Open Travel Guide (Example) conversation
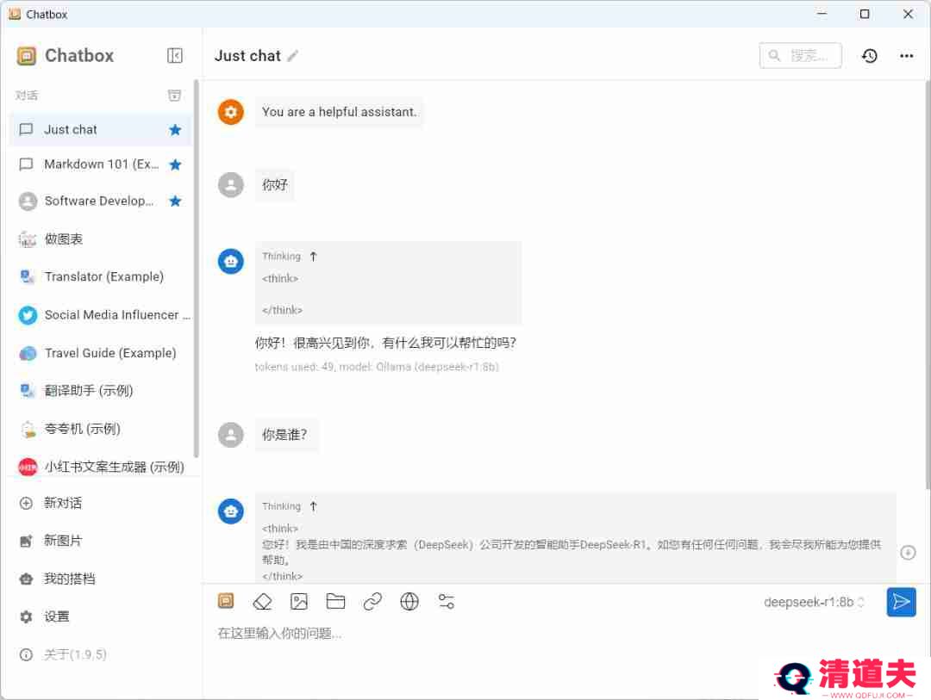This screenshot has width=931, height=700. tap(100, 353)
